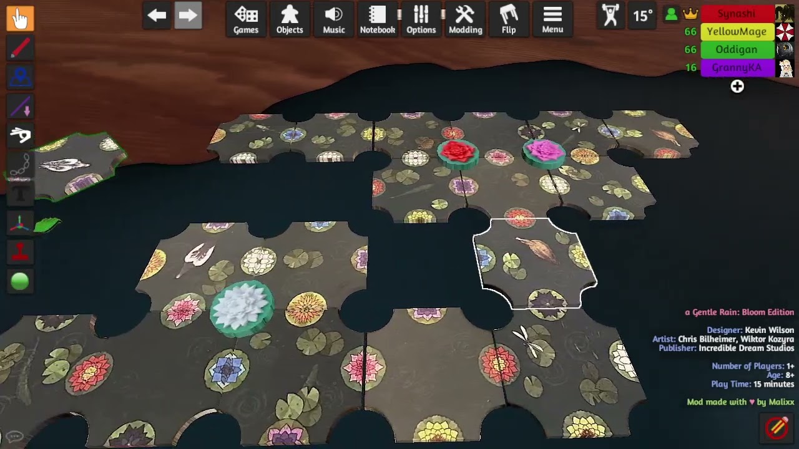Select the Text tool
Viewport: 799px width, 449px height.
pyautogui.click(x=20, y=195)
